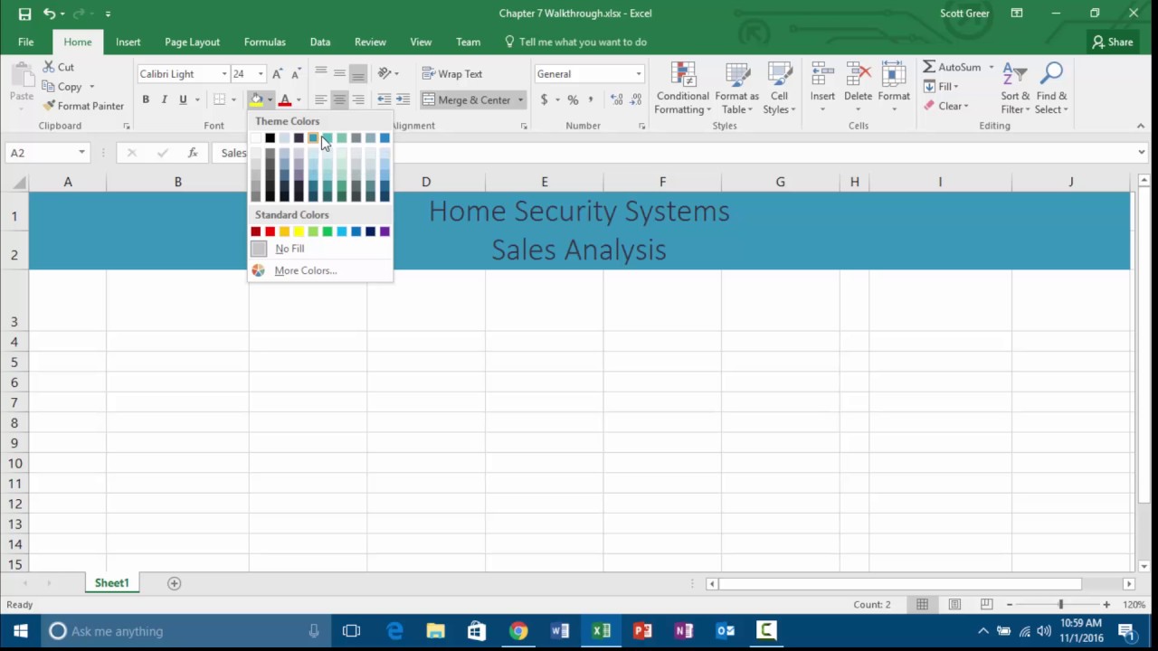Toggle Wrap Text
This screenshot has width=1158, height=651.
pyautogui.click(x=451, y=74)
